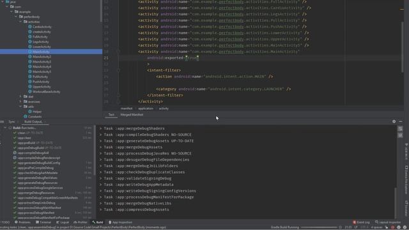Image resolution: width=409 pixels, height=230 pixels.
Task: Click activity in editor breadcrumb
Action: pos(164,109)
